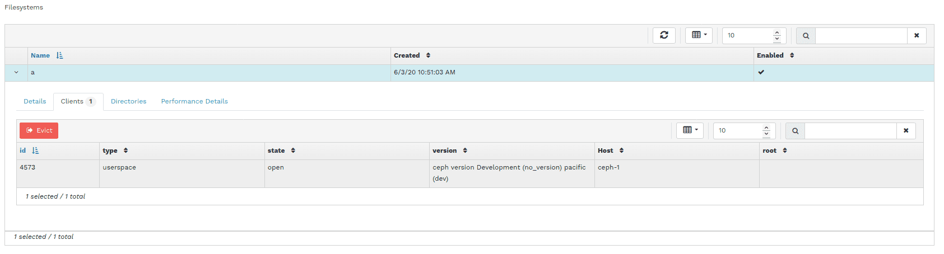This screenshot has width=944, height=254.
Task: Sort filesystems by Created column
Action: point(407,55)
